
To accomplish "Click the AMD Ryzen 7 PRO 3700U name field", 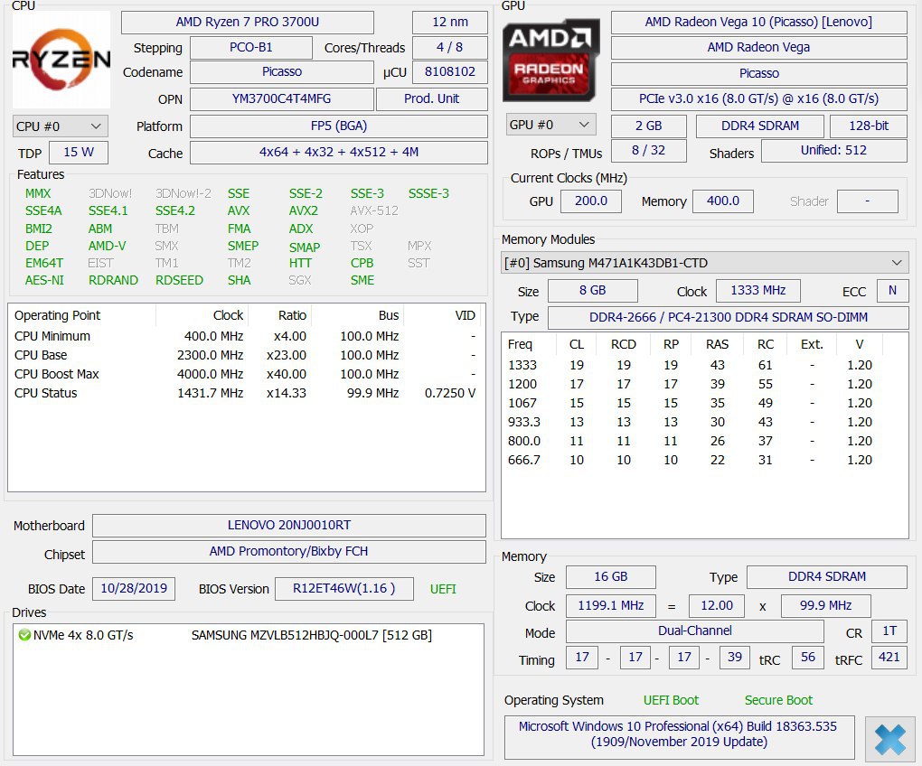I will (x=248, y=23).
